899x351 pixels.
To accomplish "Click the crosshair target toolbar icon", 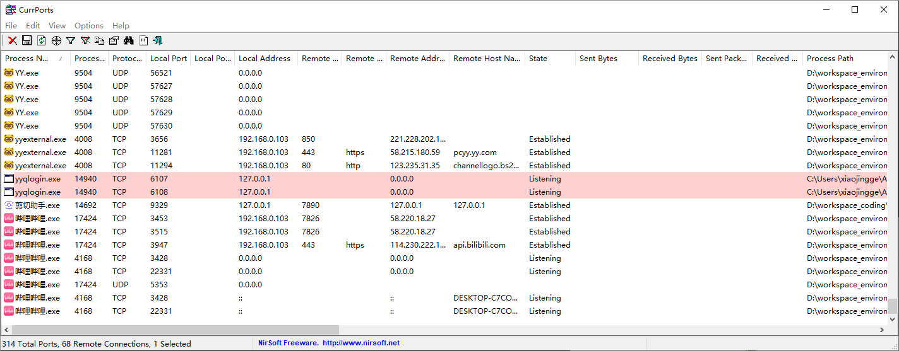I will (x=56, y=40).
